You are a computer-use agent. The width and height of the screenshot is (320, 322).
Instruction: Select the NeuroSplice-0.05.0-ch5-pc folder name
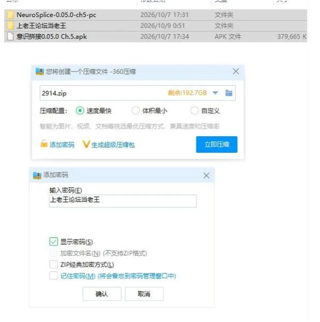click(x=56, y=15)
